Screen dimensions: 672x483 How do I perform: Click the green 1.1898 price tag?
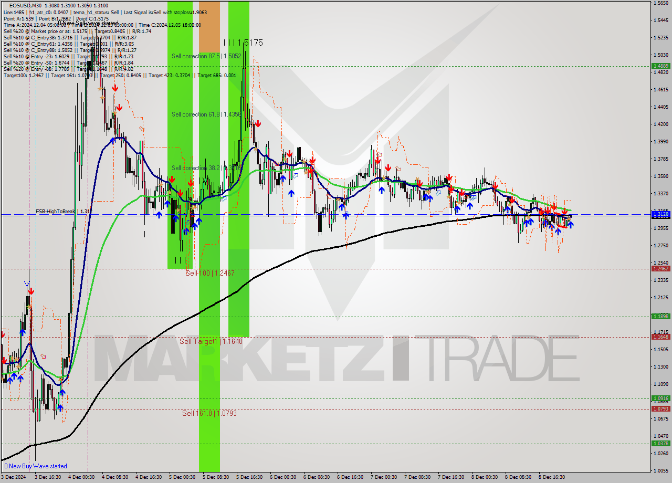click(x=660, y=316)
